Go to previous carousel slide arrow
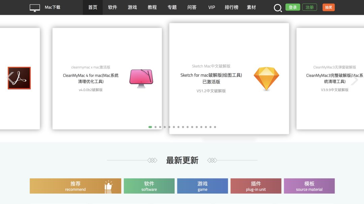This screenshot has height=204, width=364. (10, 78)
